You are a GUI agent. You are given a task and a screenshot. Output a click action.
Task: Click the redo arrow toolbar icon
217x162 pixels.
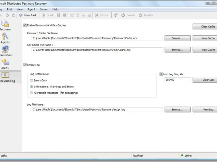[13, 15]
